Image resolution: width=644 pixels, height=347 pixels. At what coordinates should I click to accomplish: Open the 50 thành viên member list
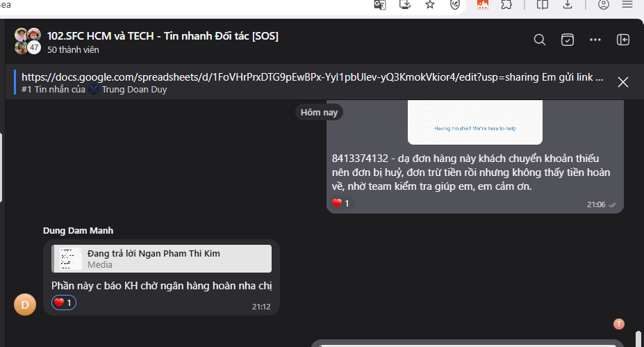(x=73, y=50)
